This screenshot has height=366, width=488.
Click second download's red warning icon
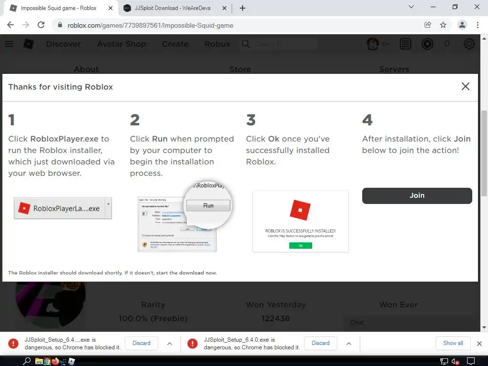pos(193,343)
